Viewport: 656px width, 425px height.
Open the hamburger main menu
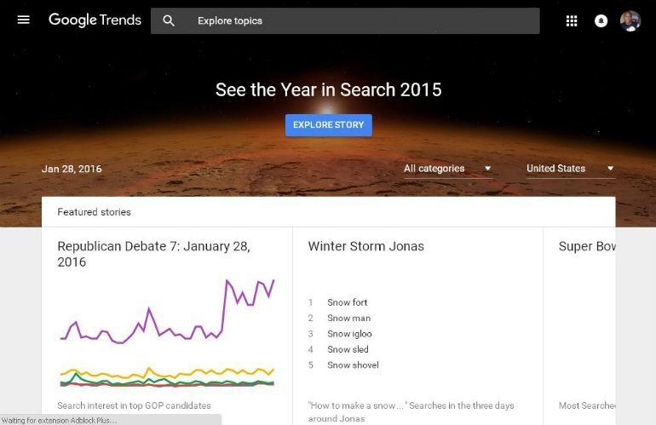pyautogui.click(x=24, y=20)
